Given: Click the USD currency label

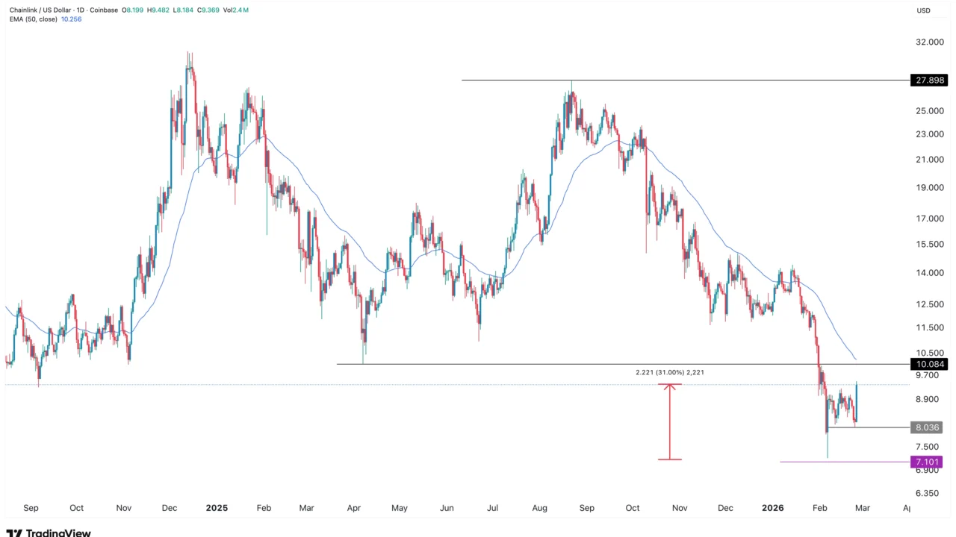Looking at the screenshot, I should click(x=923, y=10).
